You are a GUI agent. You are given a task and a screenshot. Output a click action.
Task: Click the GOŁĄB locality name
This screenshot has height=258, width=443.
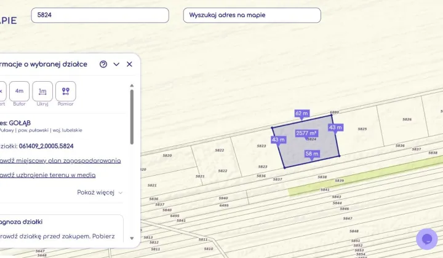pyautogui.click(x=20, y=123)
